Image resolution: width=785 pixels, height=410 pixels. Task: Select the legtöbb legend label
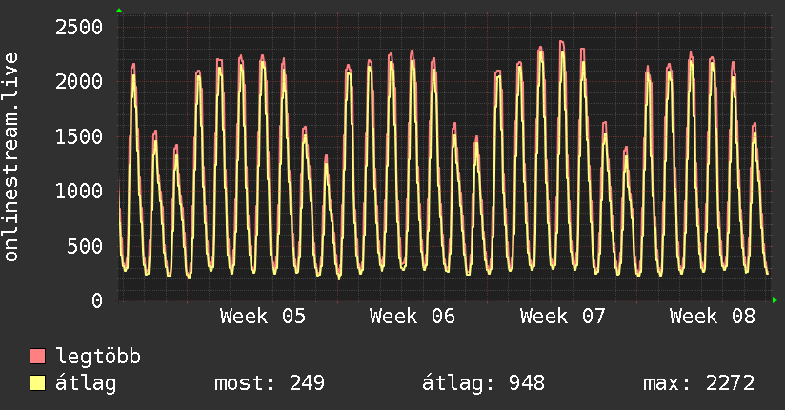tap(98, 357)
